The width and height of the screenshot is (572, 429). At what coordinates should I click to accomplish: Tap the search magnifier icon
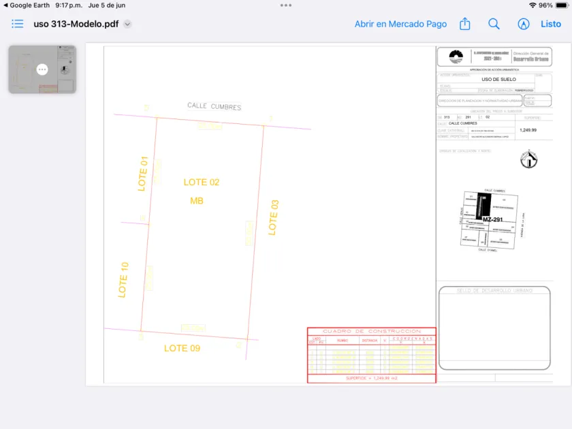pos(494,24)
